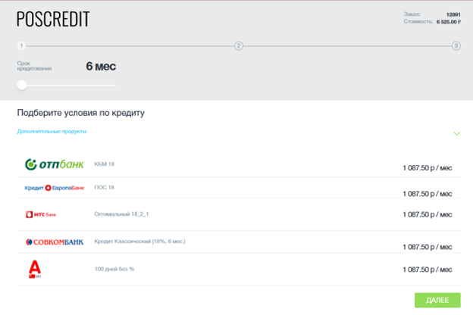Click the OTP Bank logo

55,164
